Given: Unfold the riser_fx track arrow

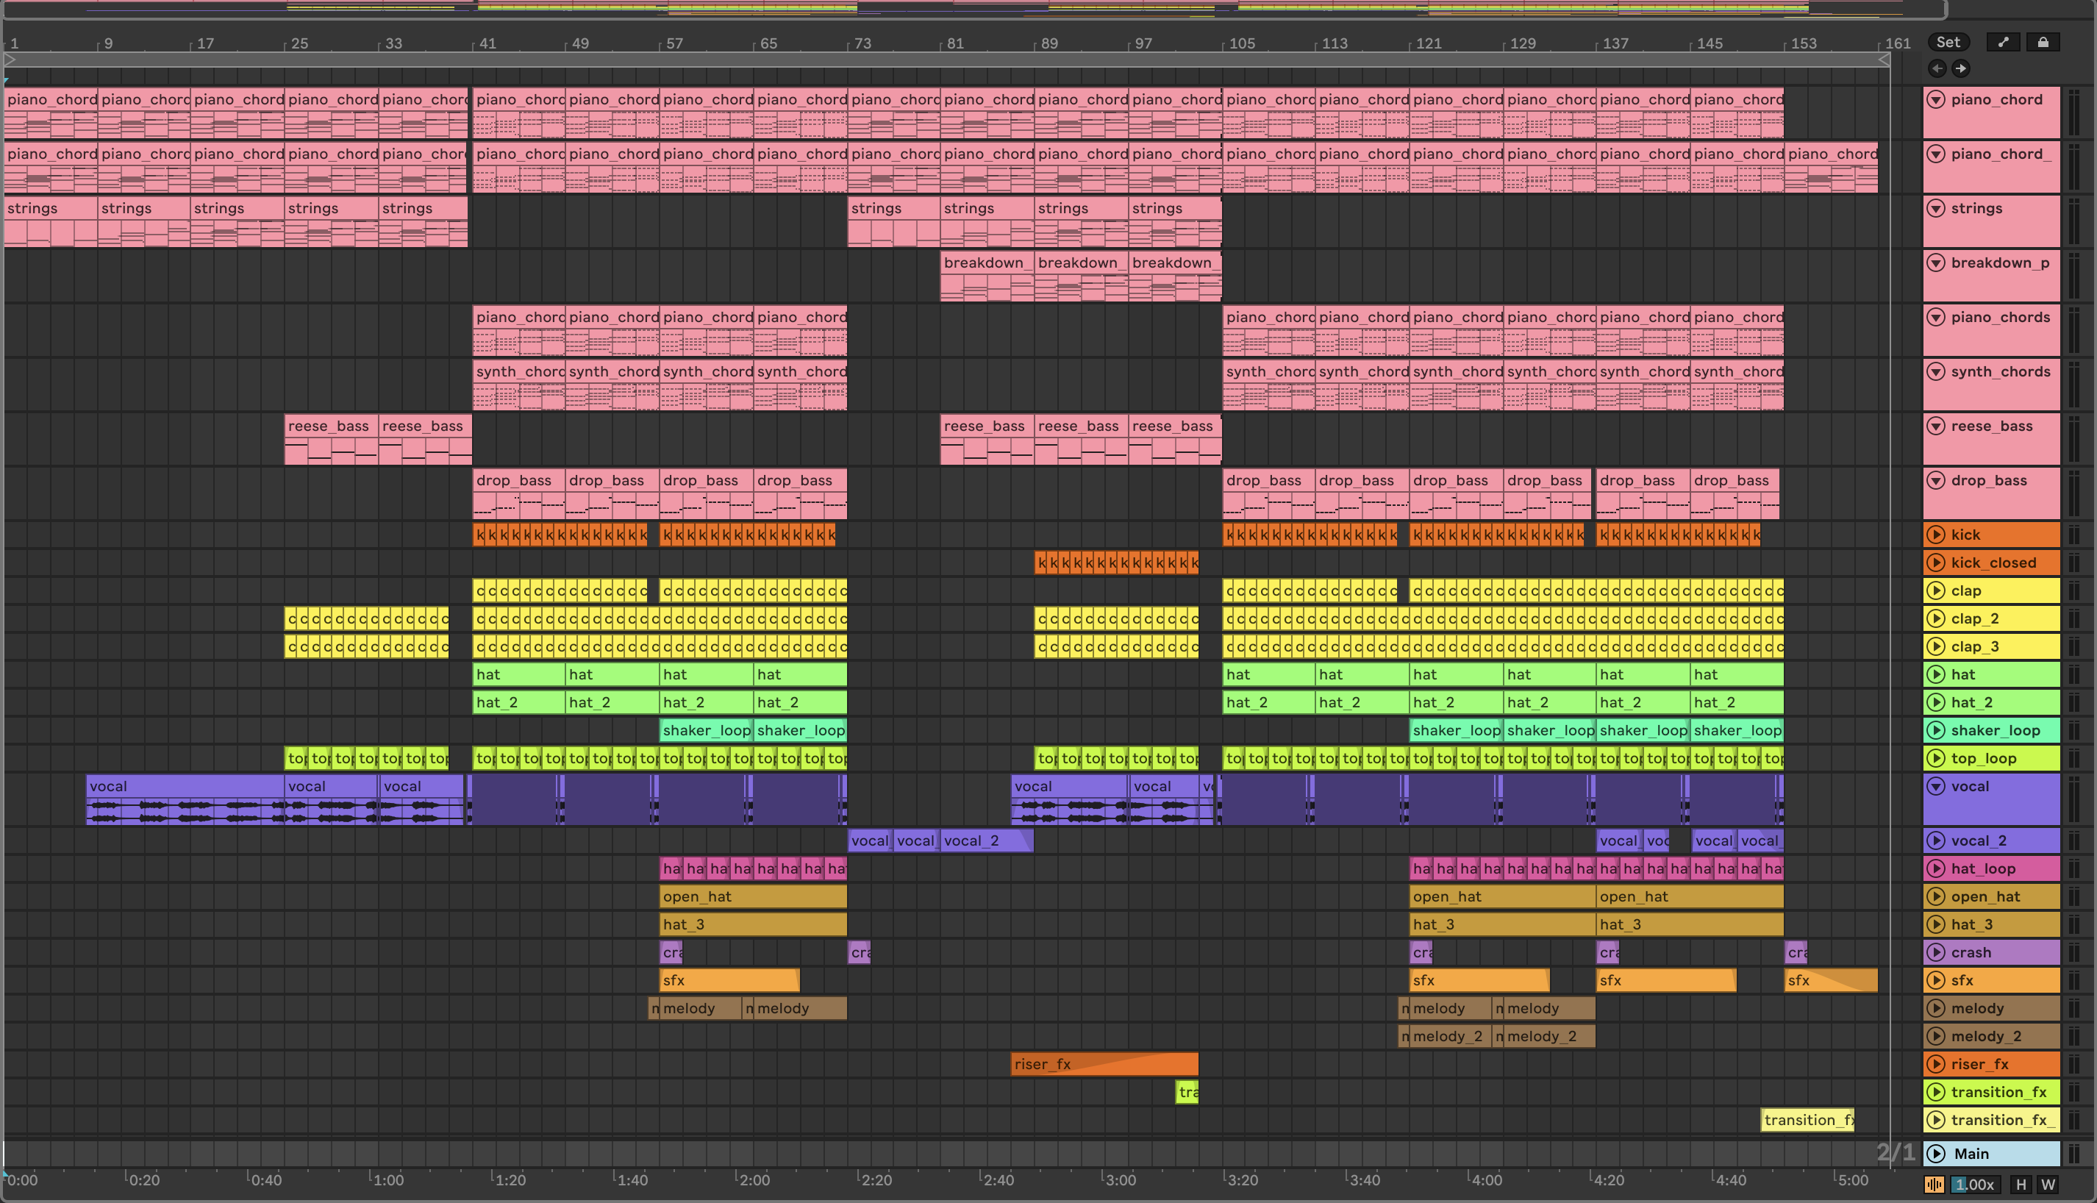Looking at the screenshot, I should point(1935,1064).
